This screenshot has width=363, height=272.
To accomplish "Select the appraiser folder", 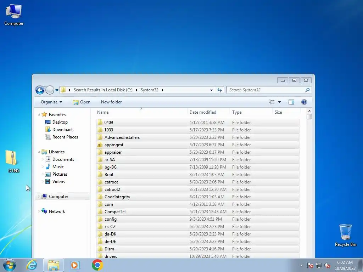I will click(x=197, y=152).
